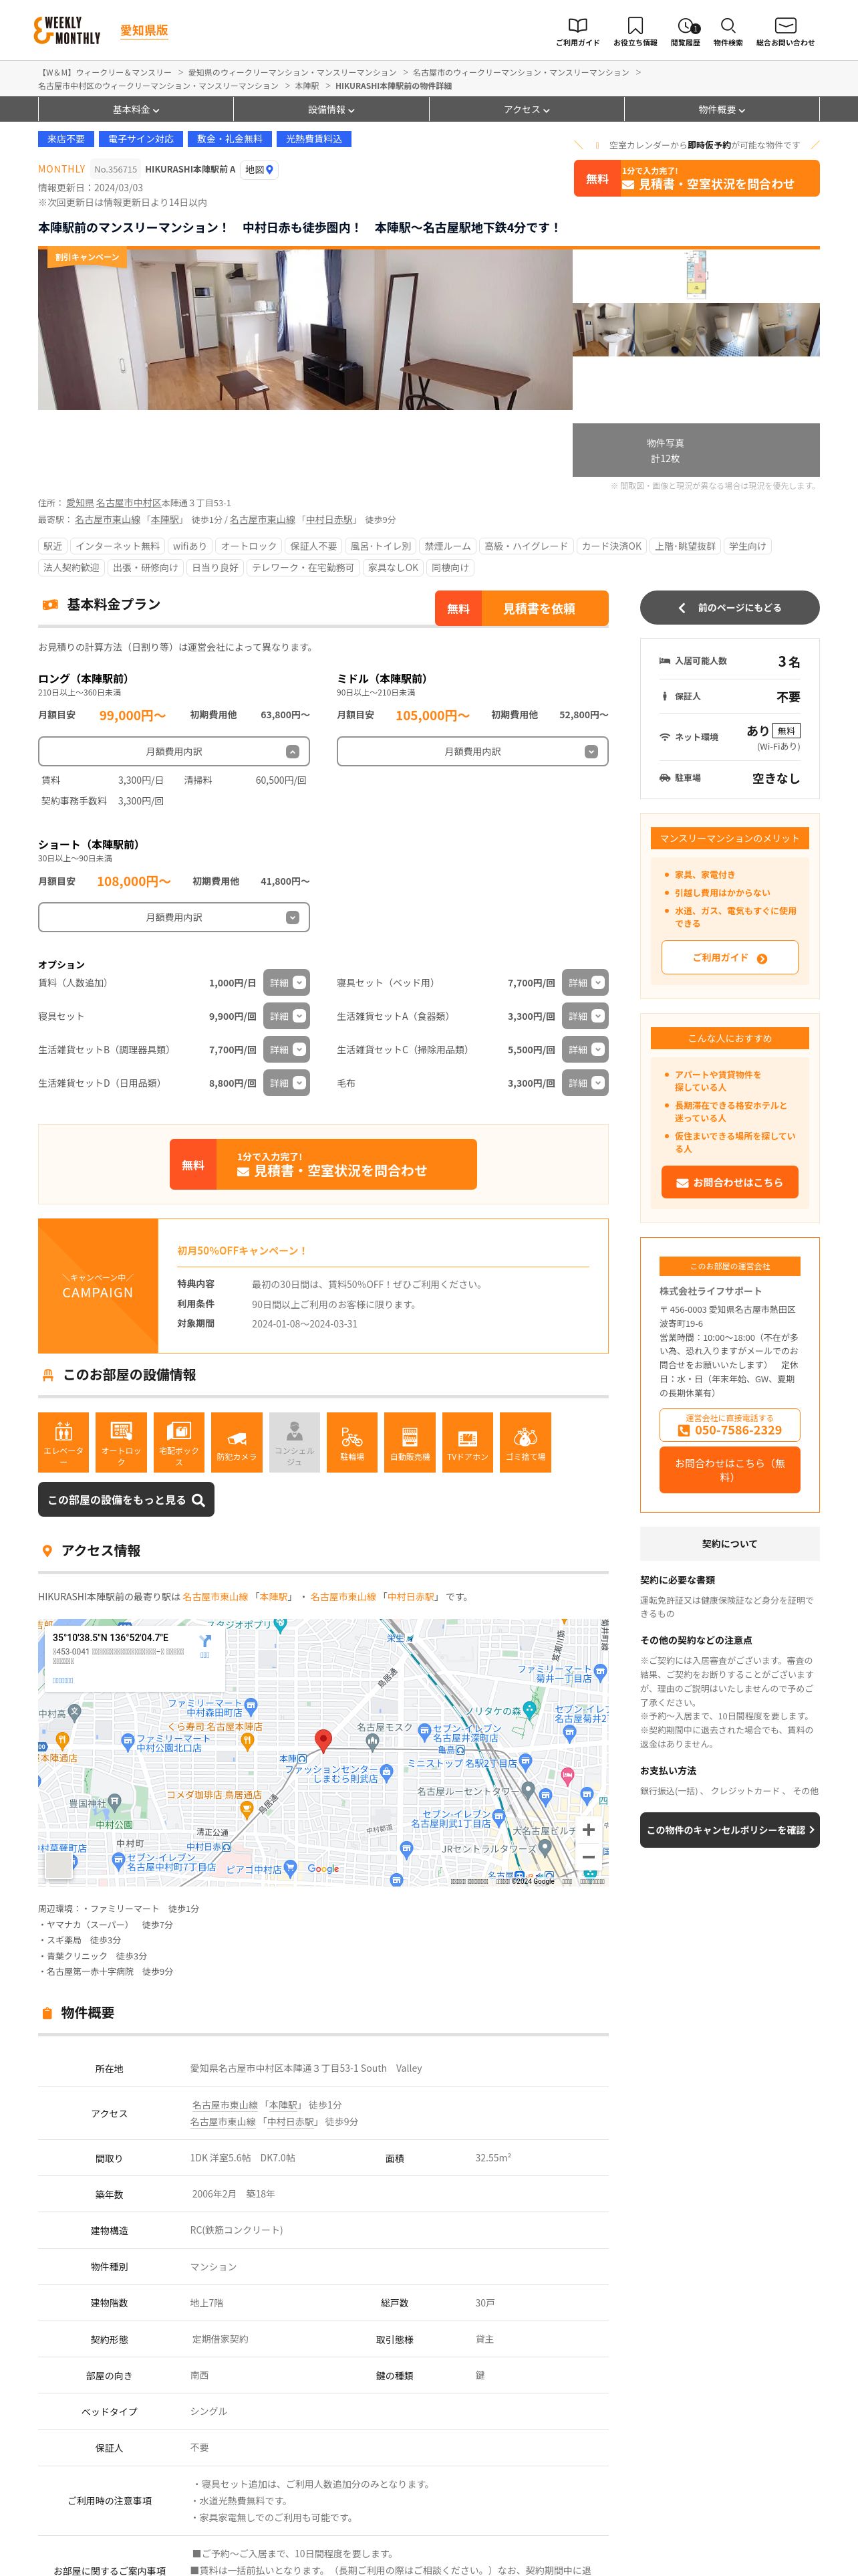Follow the 名古屋市中村区 address link
This screenshot has height=2576, width=858.
point(129,503)
